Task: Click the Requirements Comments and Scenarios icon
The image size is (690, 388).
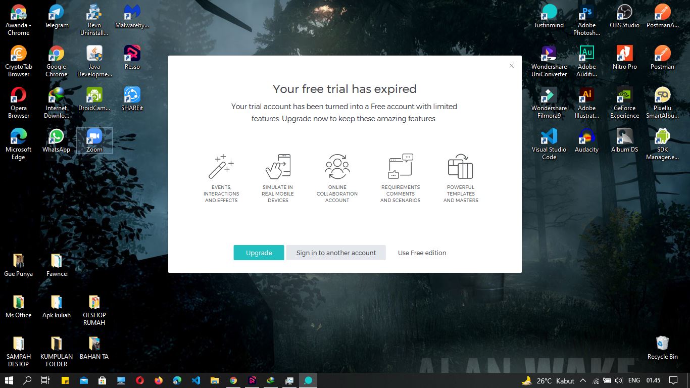Action: tap(401, 167)
